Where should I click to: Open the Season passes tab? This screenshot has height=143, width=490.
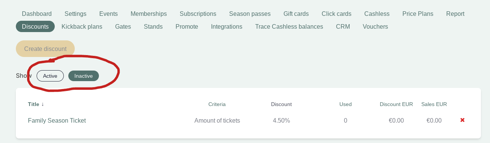[250, 14]
